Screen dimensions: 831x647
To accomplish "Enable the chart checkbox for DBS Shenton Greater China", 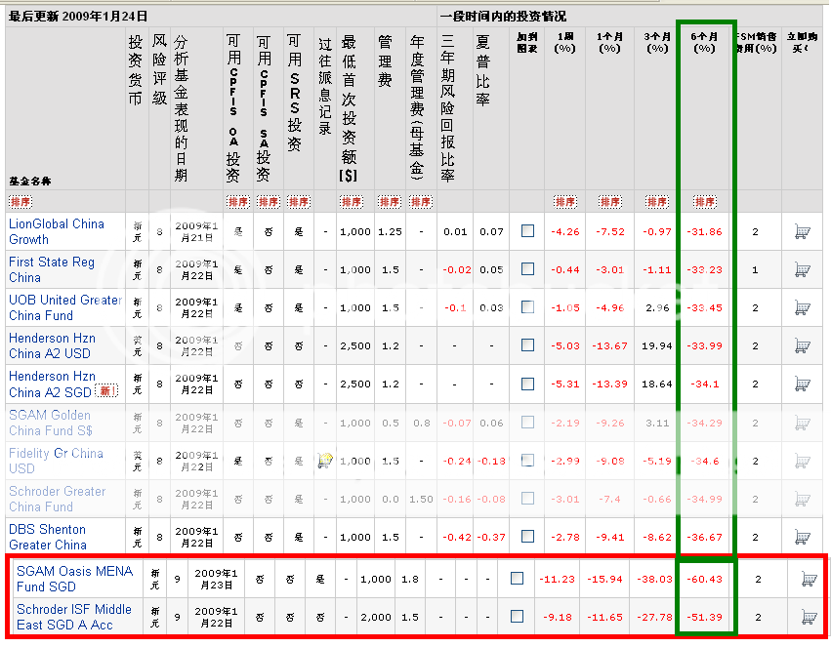I will (x=527, y=537).
